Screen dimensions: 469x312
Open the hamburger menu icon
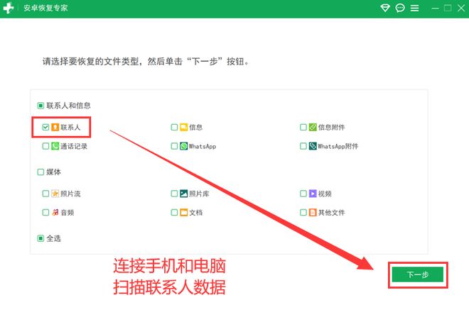(414, 8)
